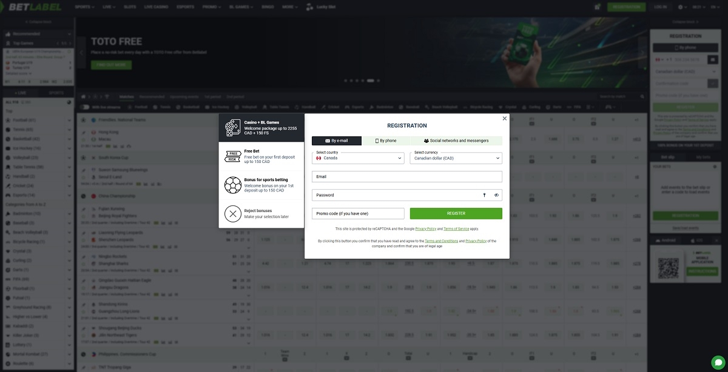Click the Darts icon in the sidebar
728x372 pixels.
pos(8,270)
